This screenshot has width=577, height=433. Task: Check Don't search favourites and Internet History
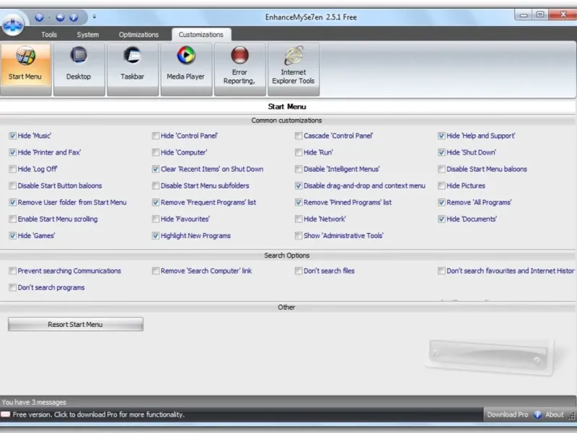441,271
